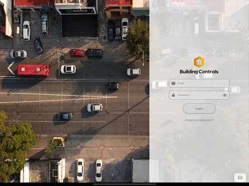Click the Login button
The width and height of the screenshot is (249, 186).
point(199,108)
